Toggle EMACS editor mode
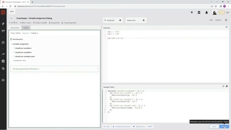The width and height of the screenshot is (231, 130). (x=218, y=20)
